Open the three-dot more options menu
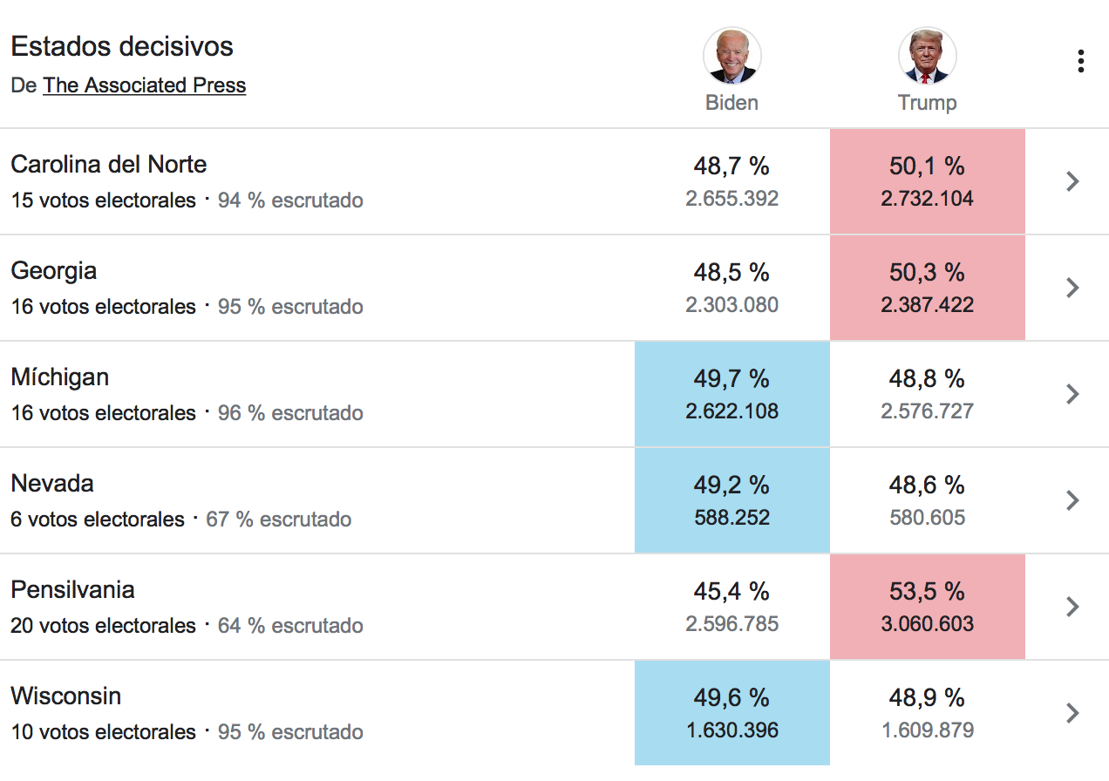Screen dimensions: 1109x781 tap(1080, 61)
